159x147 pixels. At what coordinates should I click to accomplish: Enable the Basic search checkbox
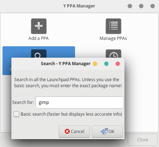point(16,114)
